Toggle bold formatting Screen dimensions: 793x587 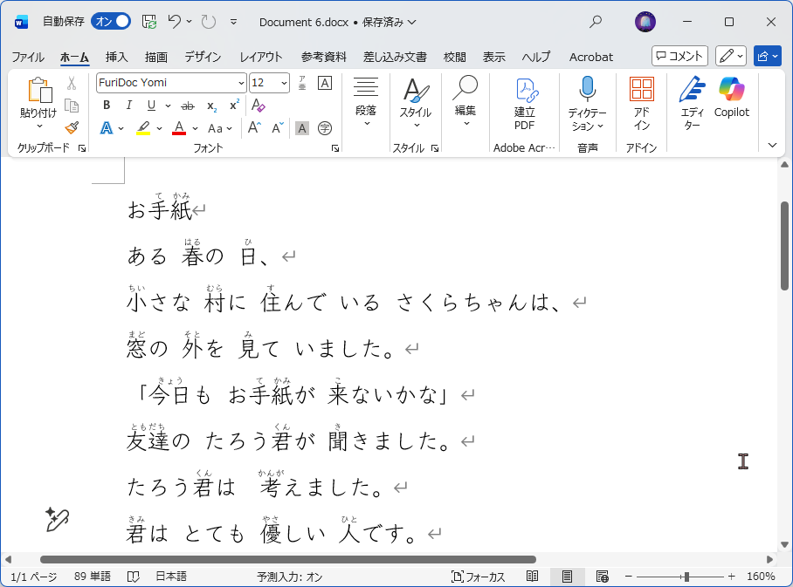click(x=107, y=105)
